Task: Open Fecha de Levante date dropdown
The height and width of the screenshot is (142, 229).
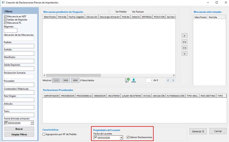Action: pos(121,138)
